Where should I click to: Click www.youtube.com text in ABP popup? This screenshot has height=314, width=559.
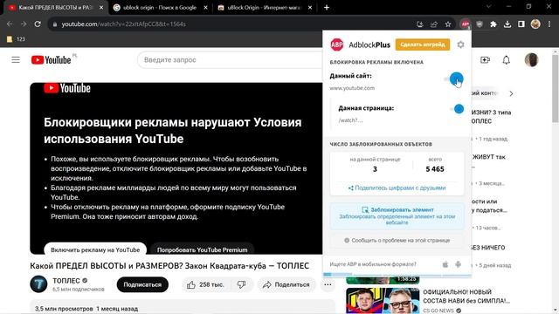[352, 88]
